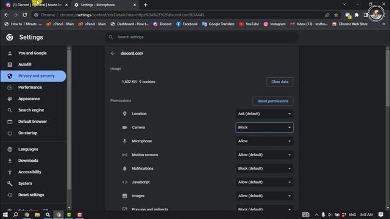Click the Clear data button
The height and width of the screenshot is (219, 390).
(280, 82)
